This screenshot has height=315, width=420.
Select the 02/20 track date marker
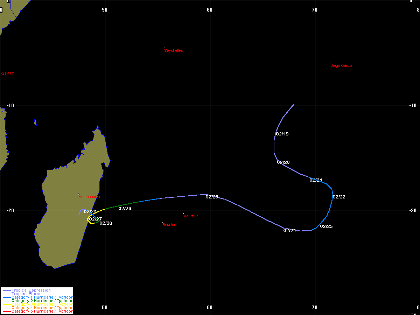pyautogui.click(x=283, y=162)
